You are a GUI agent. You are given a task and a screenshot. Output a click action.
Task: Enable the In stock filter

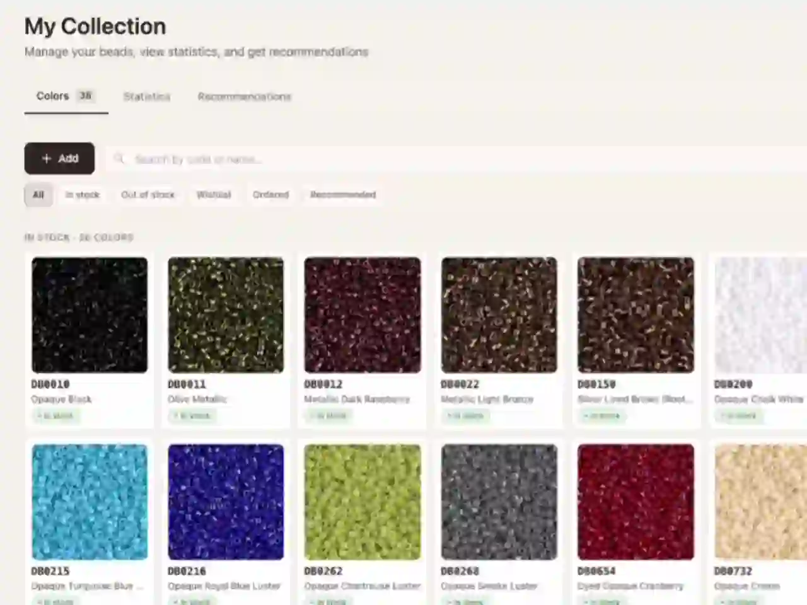[82, 195]
